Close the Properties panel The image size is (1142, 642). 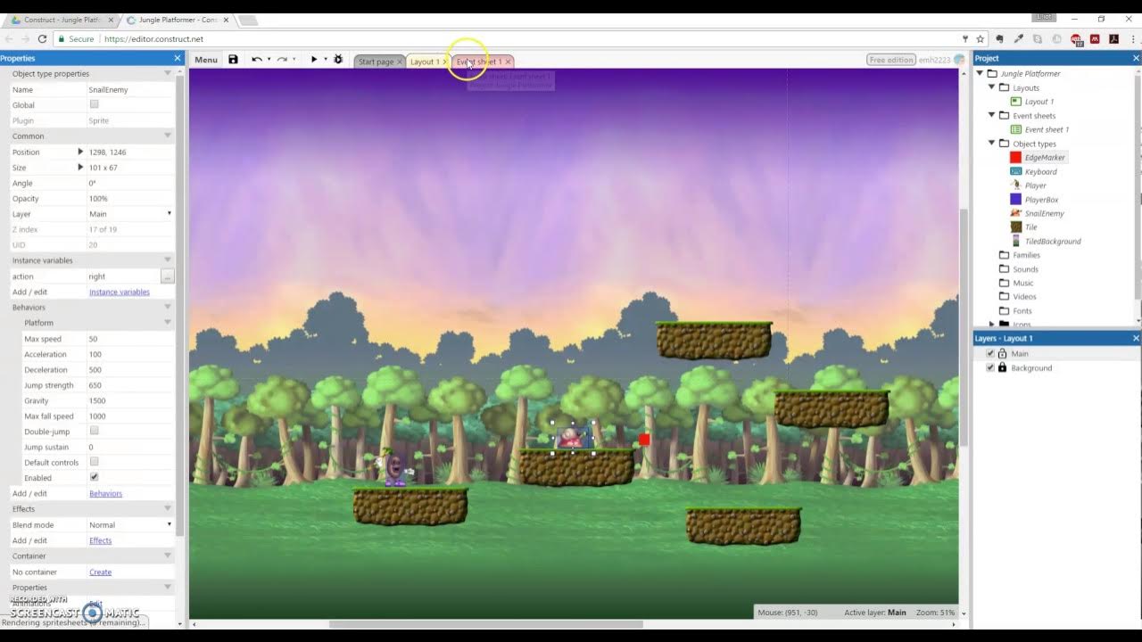coord(177,58)
